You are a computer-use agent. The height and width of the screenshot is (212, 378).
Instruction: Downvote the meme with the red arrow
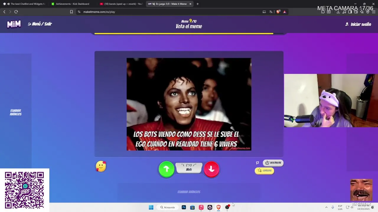click(x=211, y=169)
